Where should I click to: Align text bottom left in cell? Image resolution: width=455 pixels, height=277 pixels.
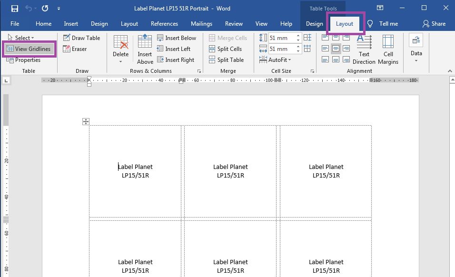coord(325,59)
